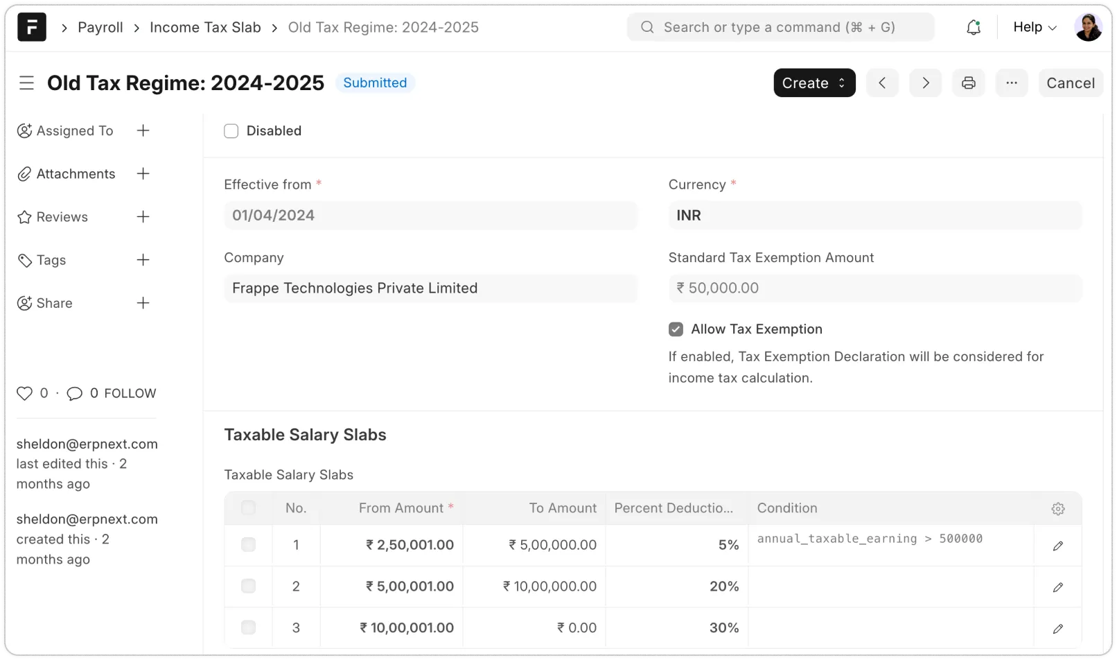The height and width of the screenshot is (660, 1117).
Task: Open the Create dropdown
Action: pos(813,83)
